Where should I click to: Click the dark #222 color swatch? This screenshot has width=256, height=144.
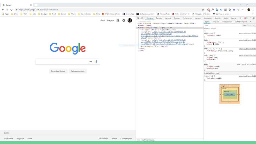pos(213,44)
